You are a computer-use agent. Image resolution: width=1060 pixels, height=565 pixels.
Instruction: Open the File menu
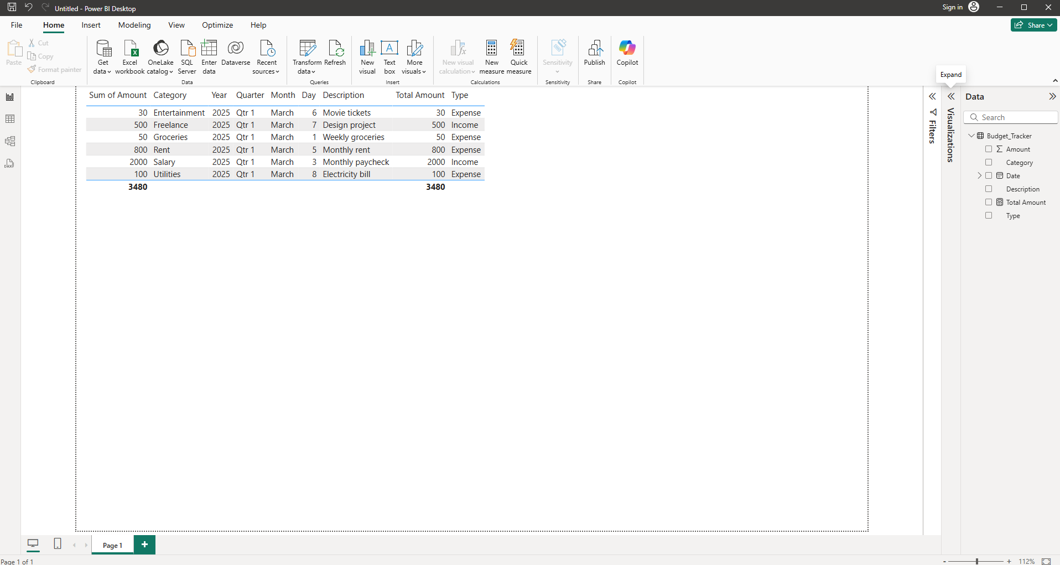[17, 25]
